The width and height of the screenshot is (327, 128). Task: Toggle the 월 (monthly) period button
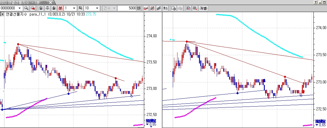[54, 8]
